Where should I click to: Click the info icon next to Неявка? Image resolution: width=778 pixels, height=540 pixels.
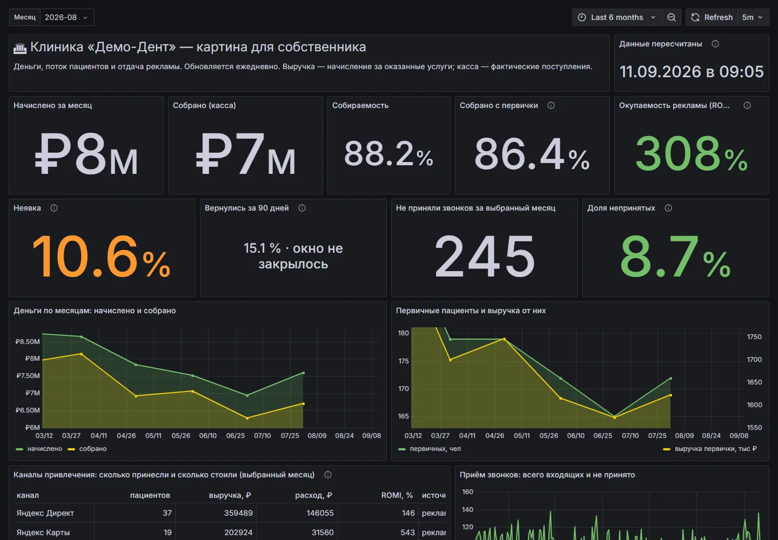click(54, 208)
